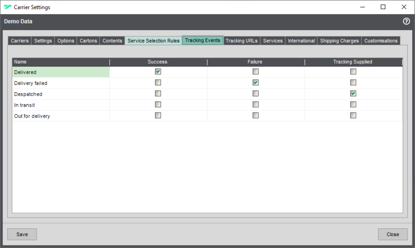Check Success for Out for delivery

point(158,115)
